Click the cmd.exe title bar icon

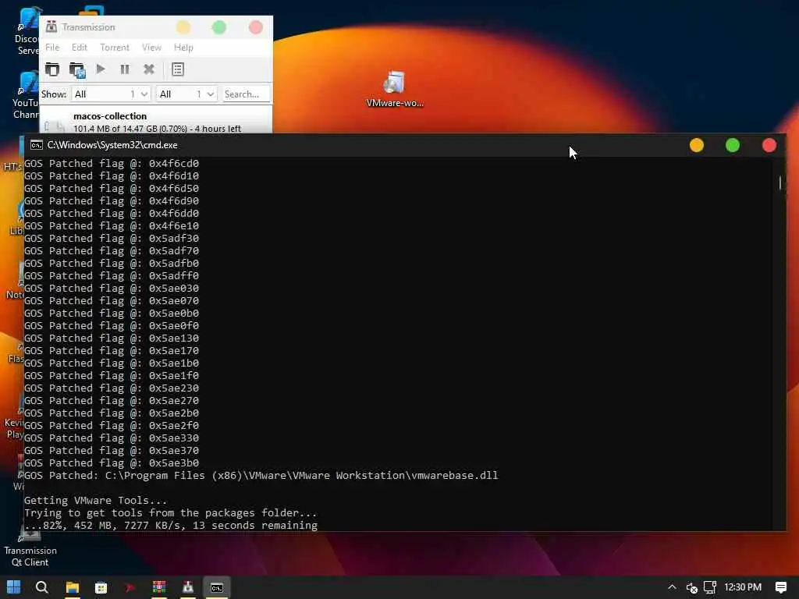pos(36,145)
